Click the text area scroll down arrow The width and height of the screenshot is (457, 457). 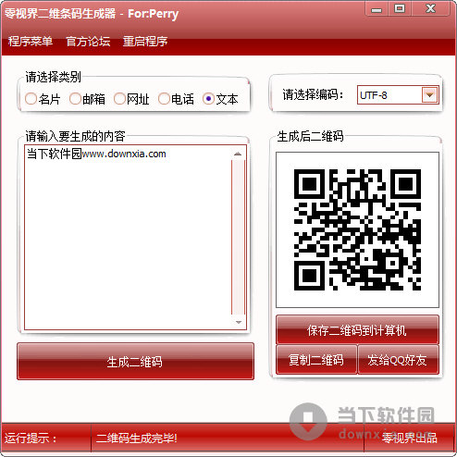(x=239, y=322)
